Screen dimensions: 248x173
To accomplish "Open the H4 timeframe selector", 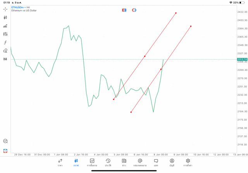I will 5,59.
